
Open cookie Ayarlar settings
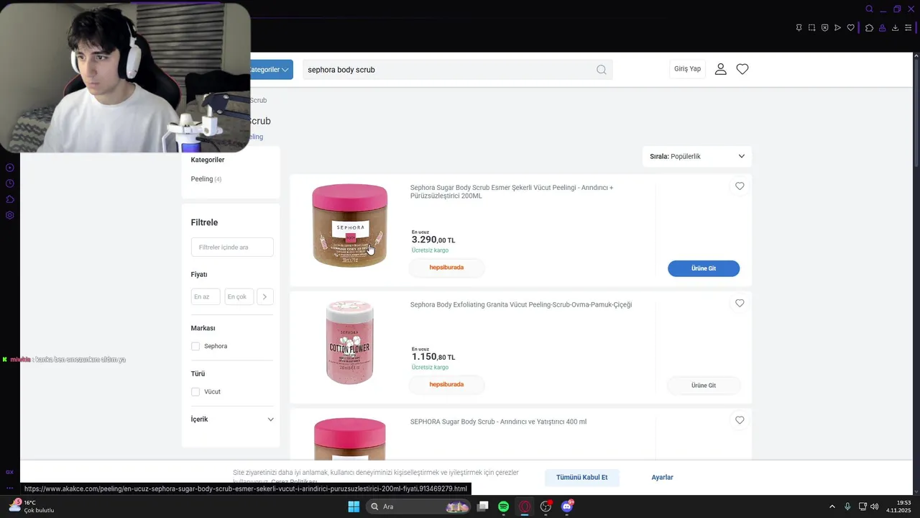(x=663, y=478)
